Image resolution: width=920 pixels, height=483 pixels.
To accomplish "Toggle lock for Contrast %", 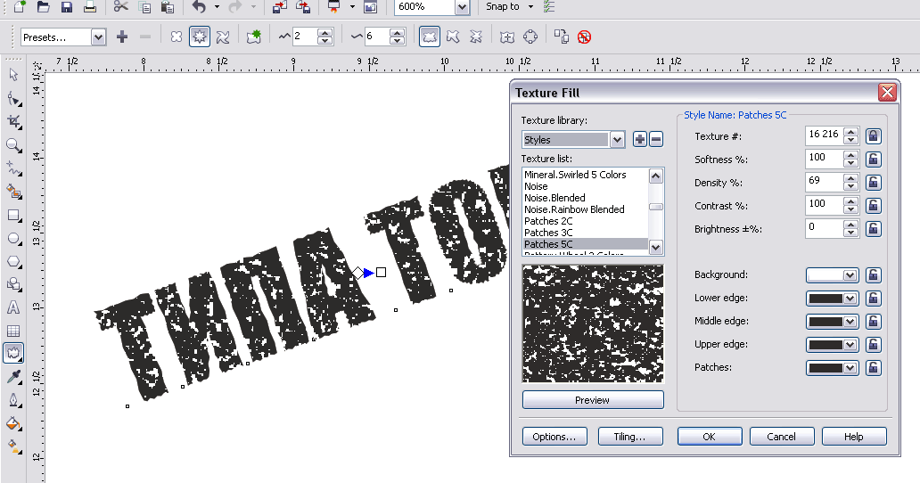I will point(874,206).
